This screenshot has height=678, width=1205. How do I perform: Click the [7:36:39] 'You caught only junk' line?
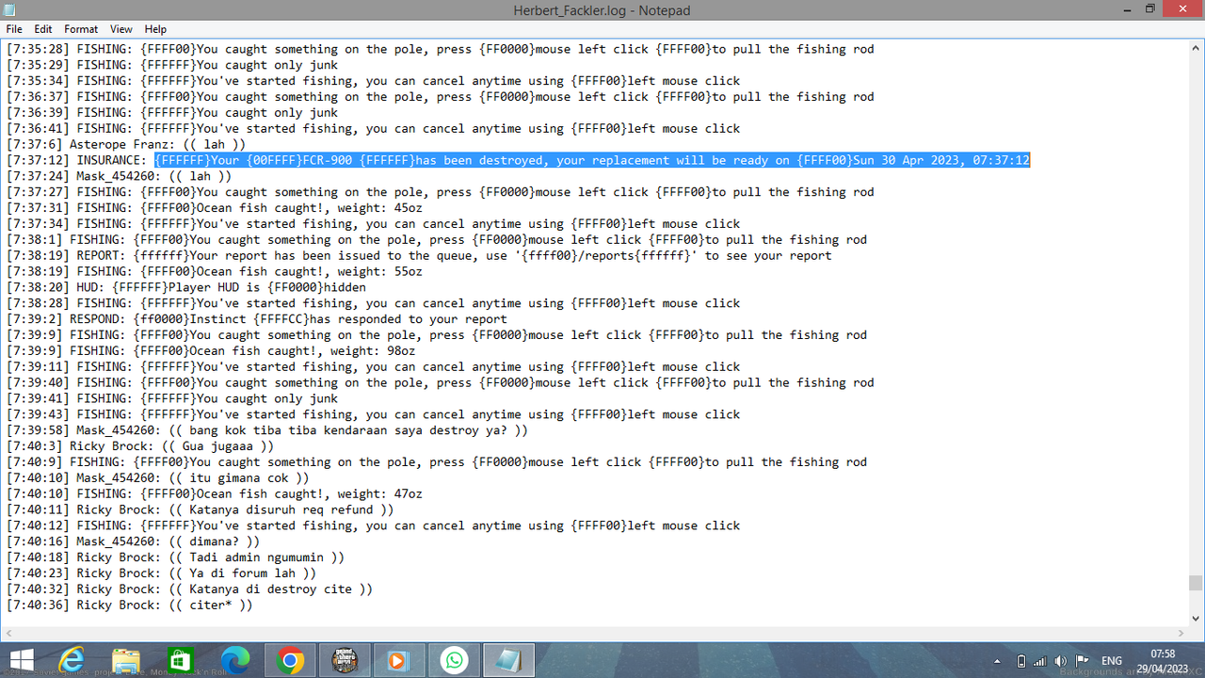(x=172, y=113)
